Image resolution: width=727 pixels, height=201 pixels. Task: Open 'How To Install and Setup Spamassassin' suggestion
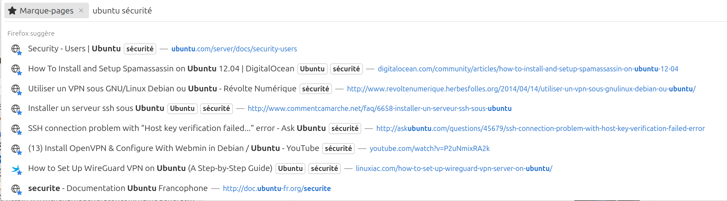click(363, 69)
